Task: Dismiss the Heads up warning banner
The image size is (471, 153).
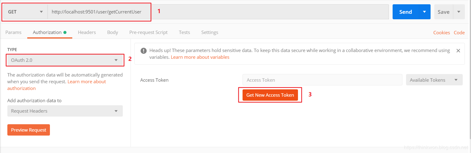Action: point(458,51)
